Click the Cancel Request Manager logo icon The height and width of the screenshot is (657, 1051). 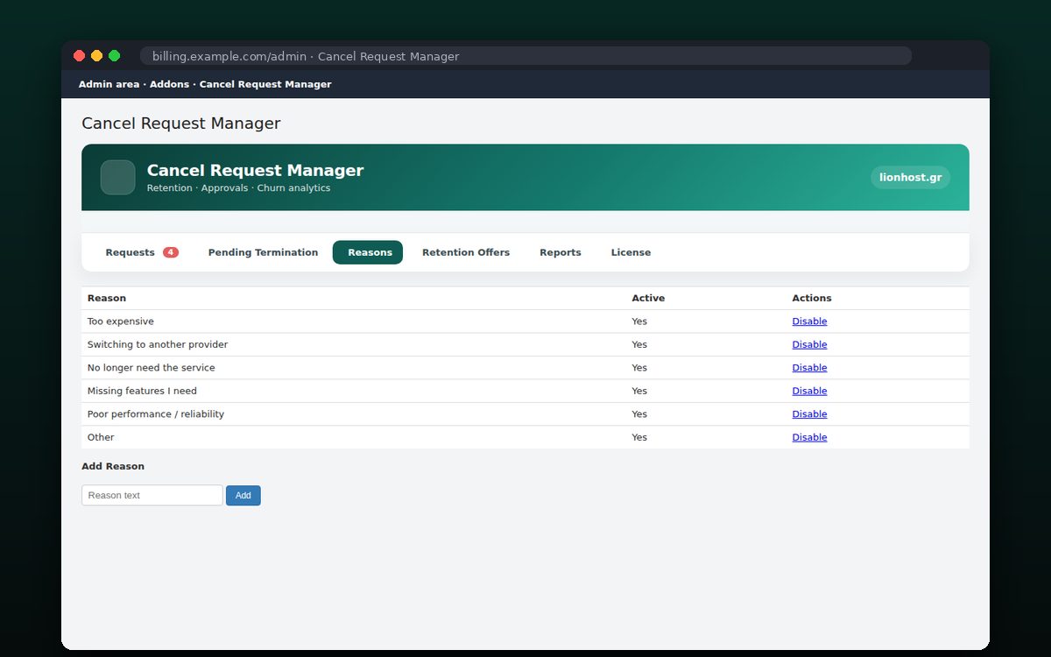point(117,177)
